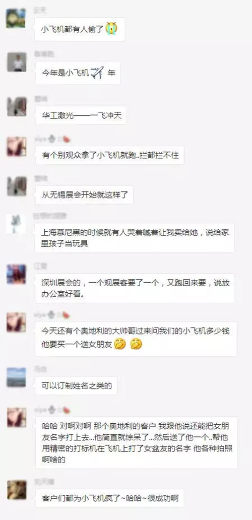Click the second thinking emoji after 送女朋友
The height and width of the screenshot is (520, 252).
coord(136,344)
